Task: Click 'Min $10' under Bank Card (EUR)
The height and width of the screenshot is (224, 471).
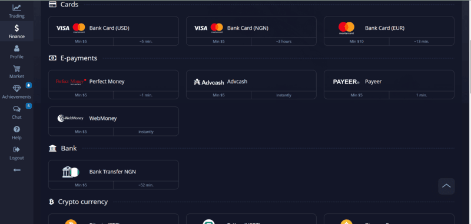Action: pyautogui.click(x=357, y=41)
